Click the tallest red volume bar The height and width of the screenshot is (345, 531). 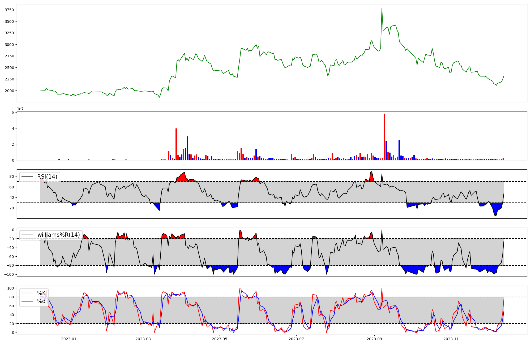click(384, 137)
